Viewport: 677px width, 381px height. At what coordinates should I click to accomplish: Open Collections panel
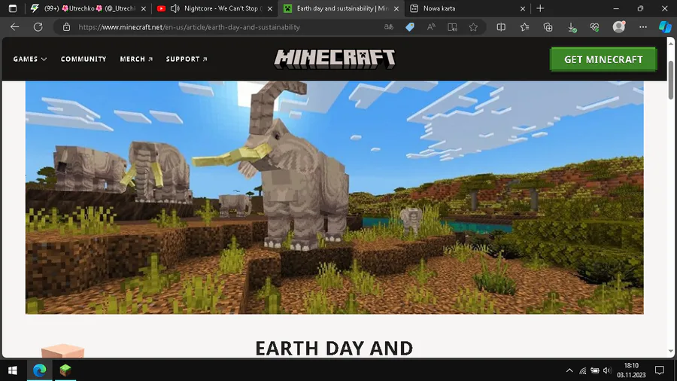pyautogui.click(x=548, y=27)
